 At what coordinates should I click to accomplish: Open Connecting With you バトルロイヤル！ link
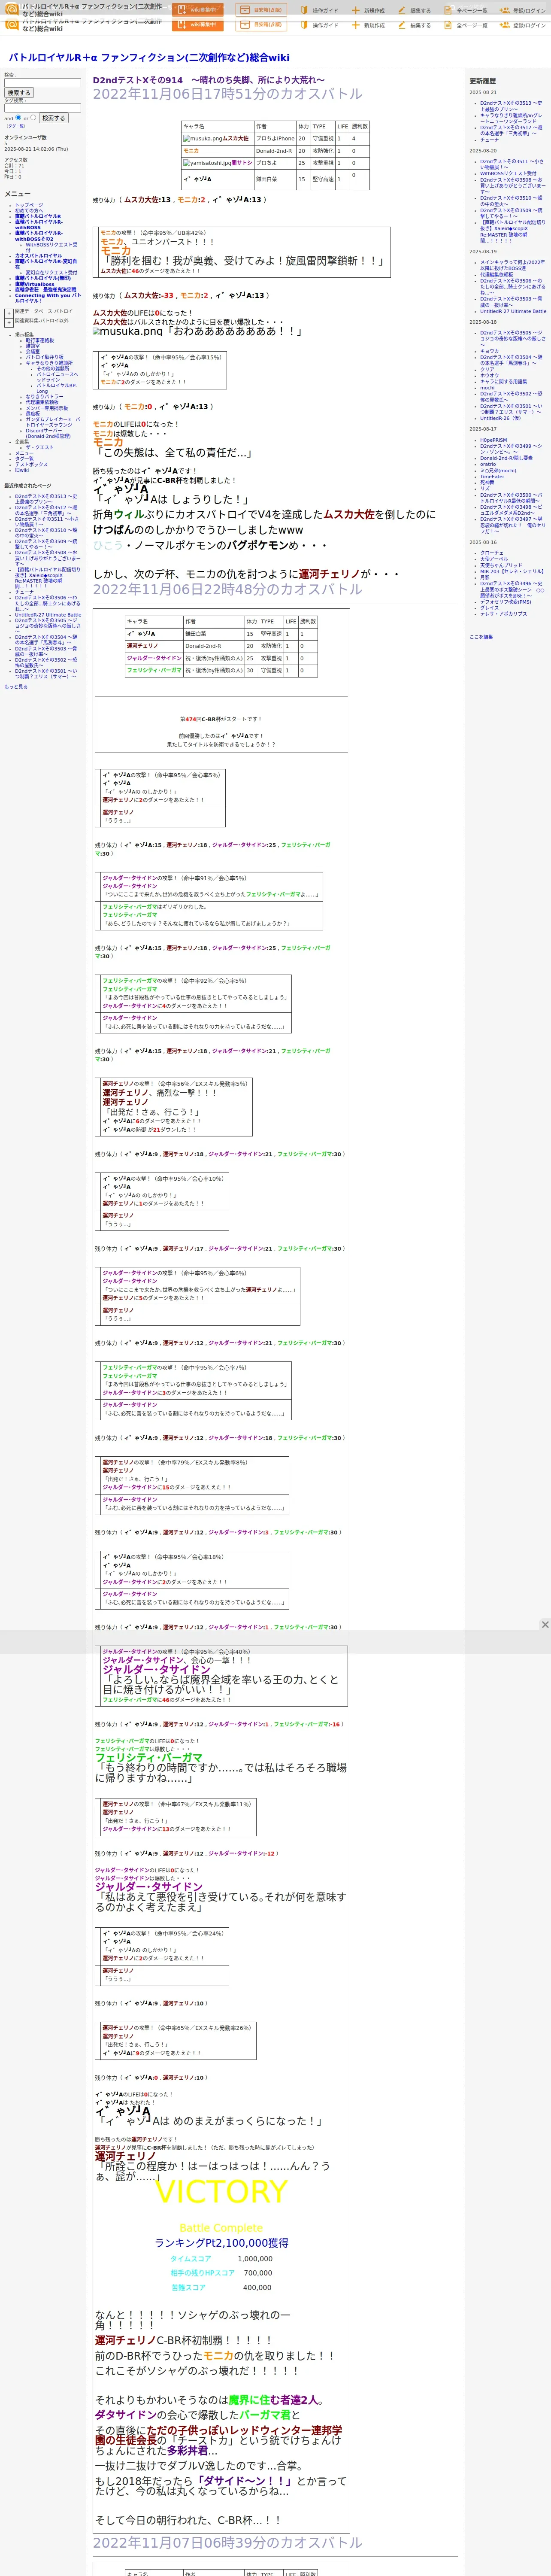coord(48,298)
